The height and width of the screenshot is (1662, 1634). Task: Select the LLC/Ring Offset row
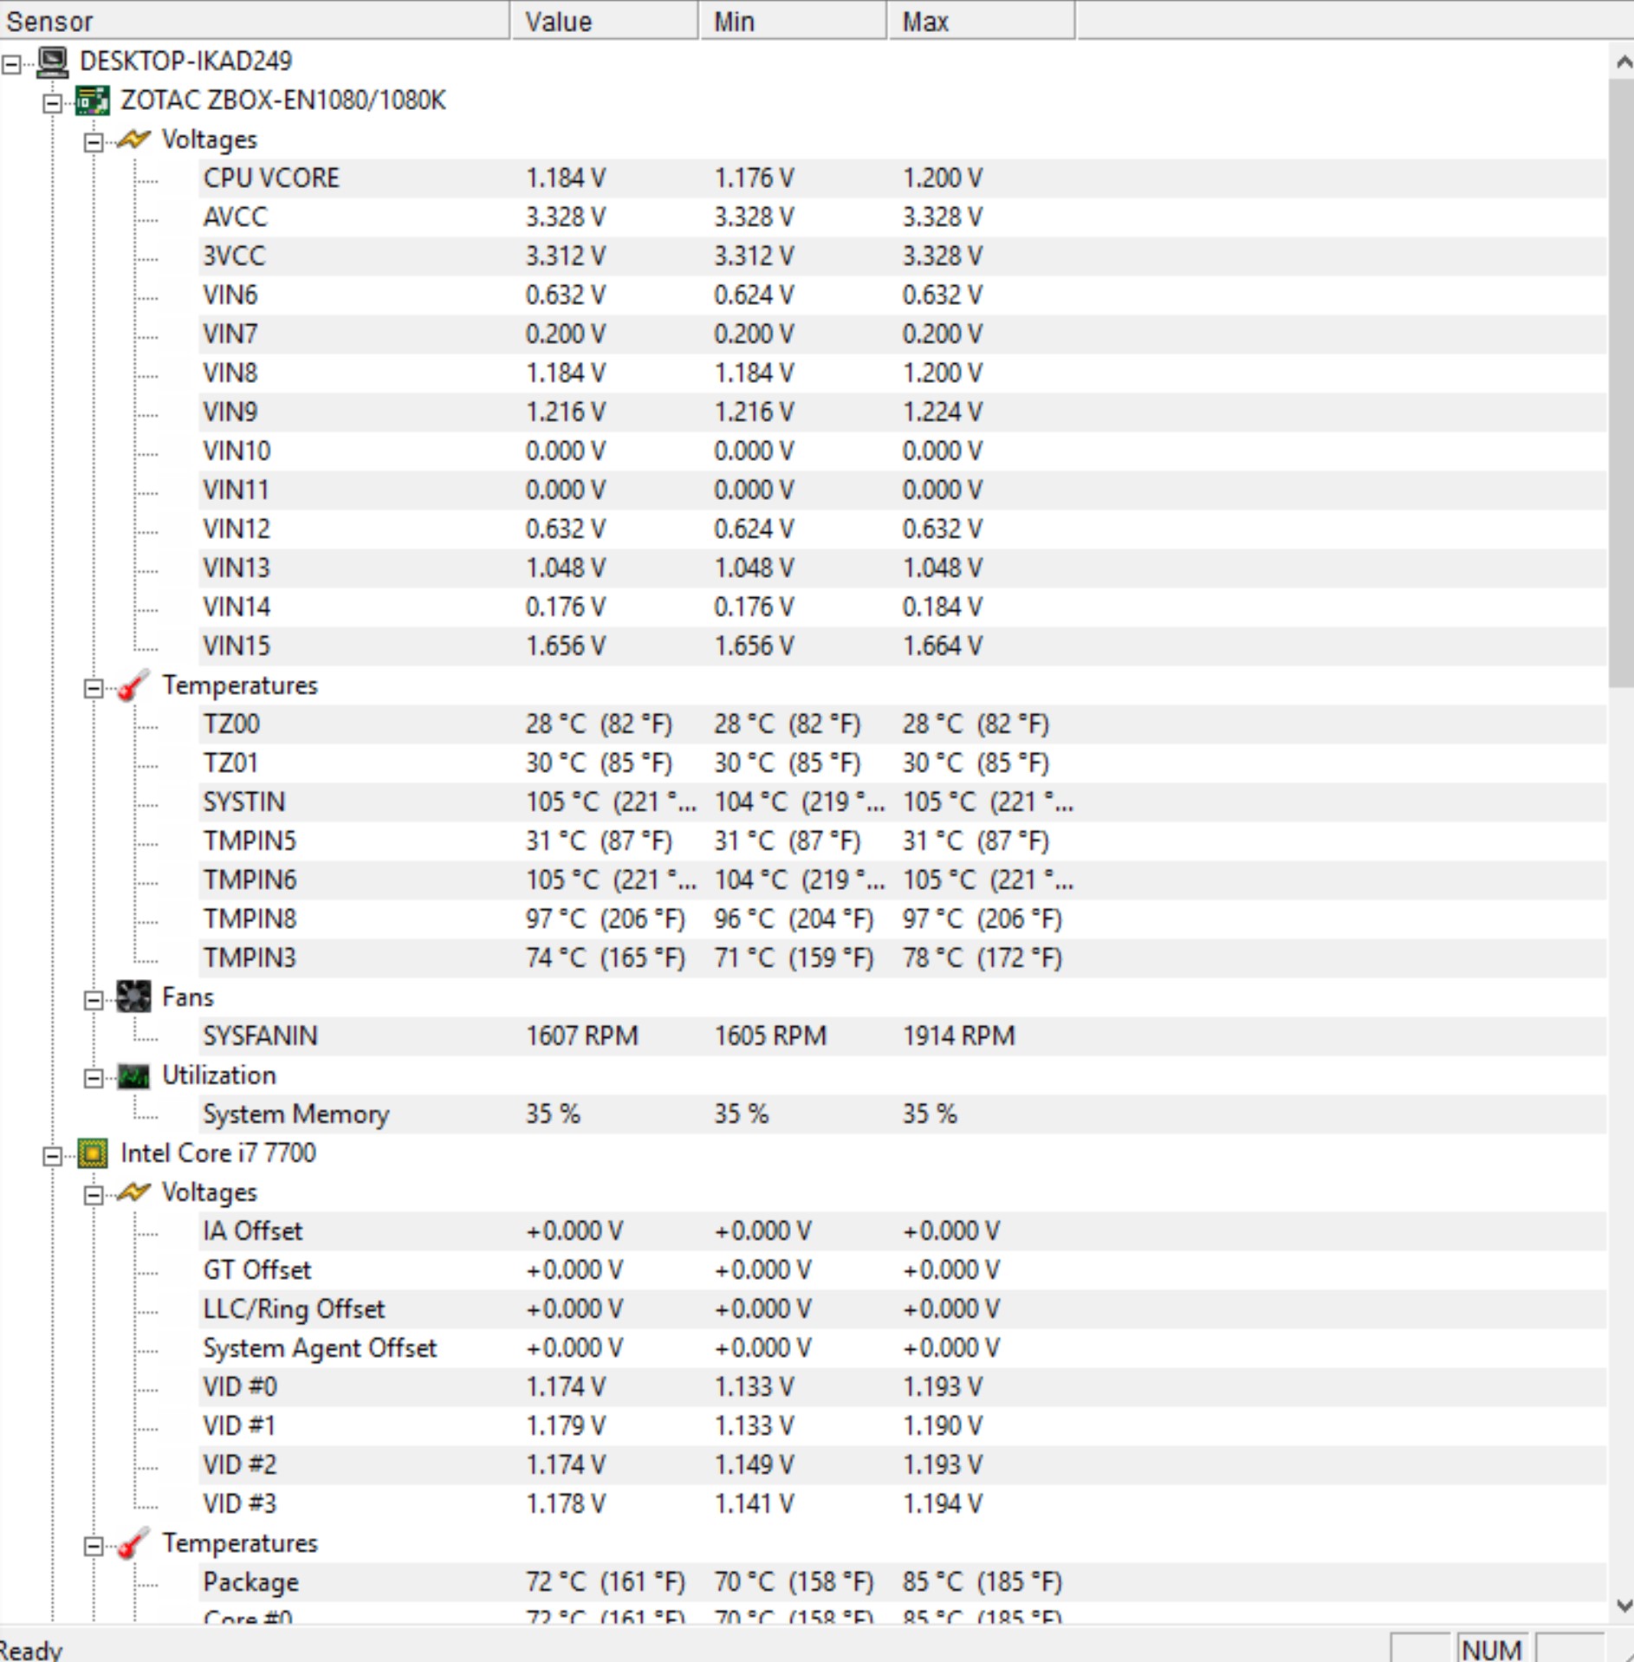(x=902, y=1309)
